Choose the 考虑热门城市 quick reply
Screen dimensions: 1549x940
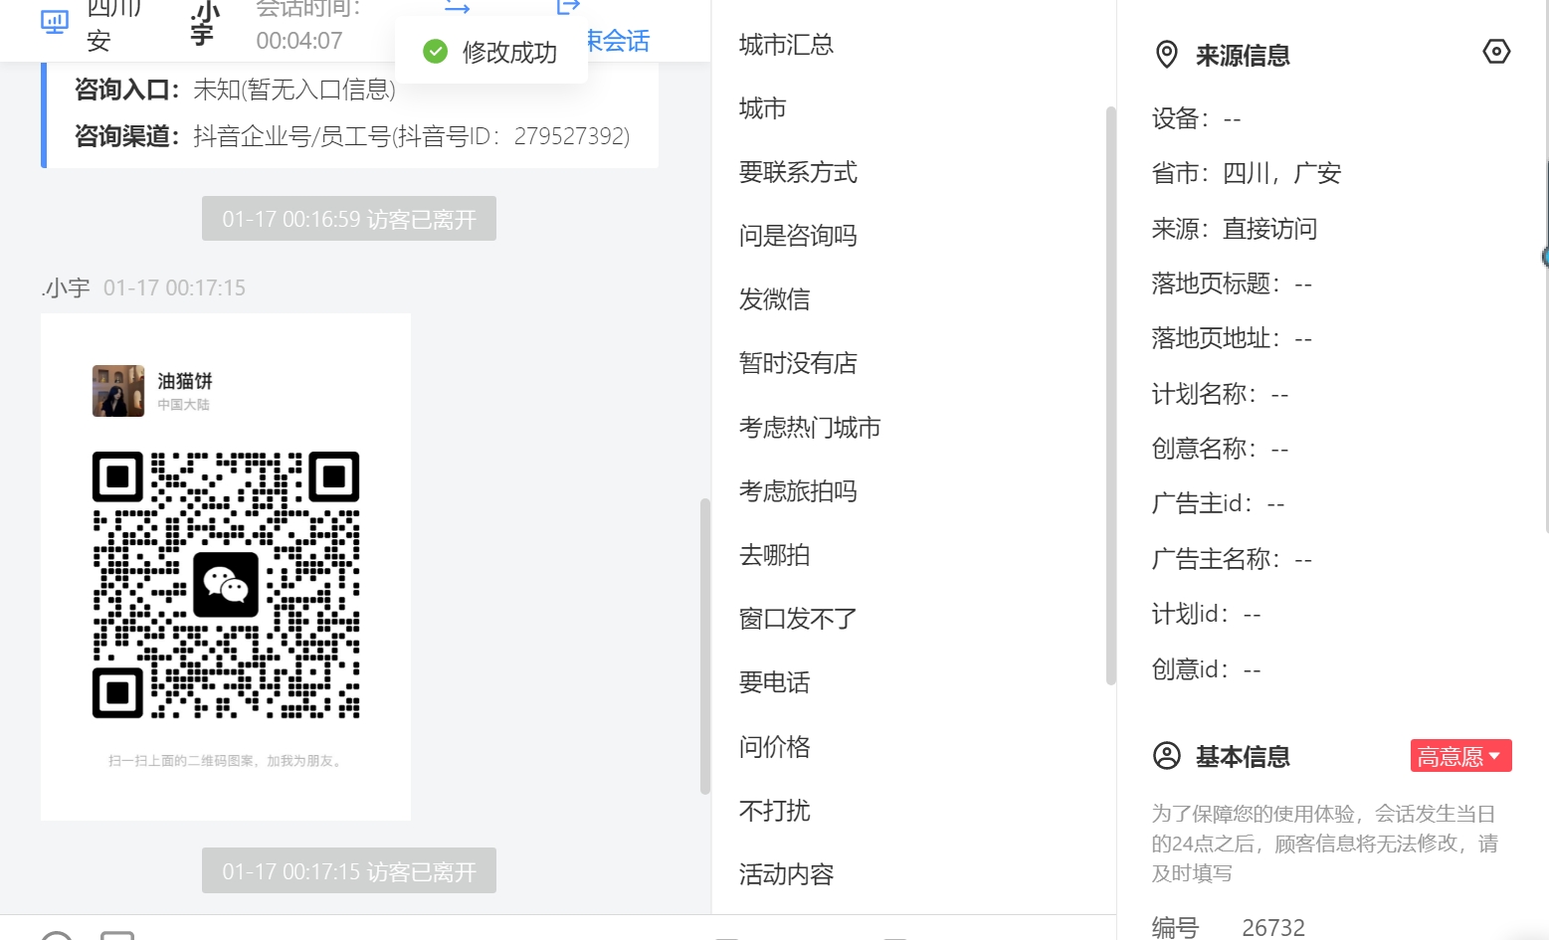tap(810, 428)
